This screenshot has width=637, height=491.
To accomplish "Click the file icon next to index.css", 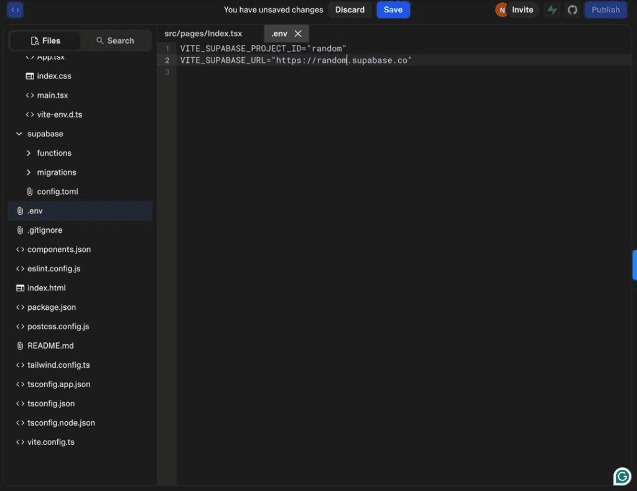I will (x=30, y=76).
